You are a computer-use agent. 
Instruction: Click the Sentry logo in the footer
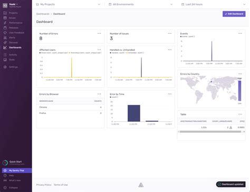(141, 185)
